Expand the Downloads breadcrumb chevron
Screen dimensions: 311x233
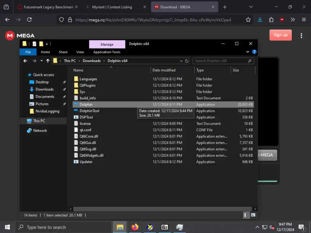(x=104, y=61)
